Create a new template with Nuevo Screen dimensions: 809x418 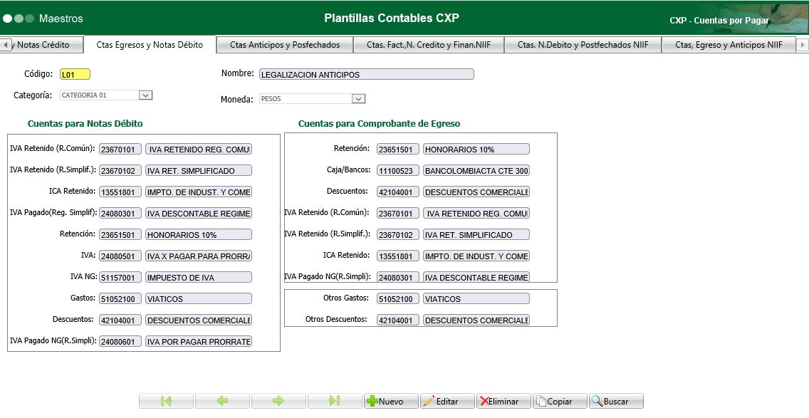(x=391, y=401)
